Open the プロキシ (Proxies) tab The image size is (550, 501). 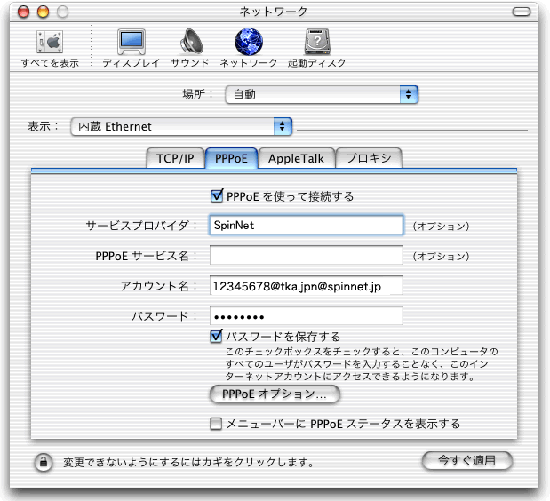click(x=369, y=158)
